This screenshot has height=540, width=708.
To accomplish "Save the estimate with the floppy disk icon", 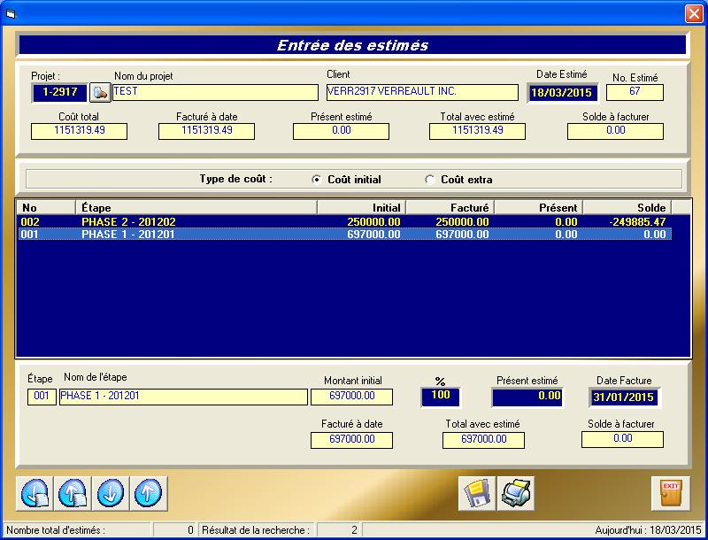I will pos(477,494).
